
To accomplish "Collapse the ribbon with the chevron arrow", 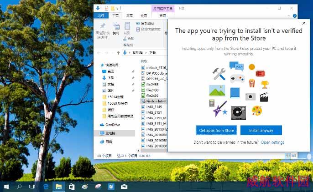I will point(289,16).
